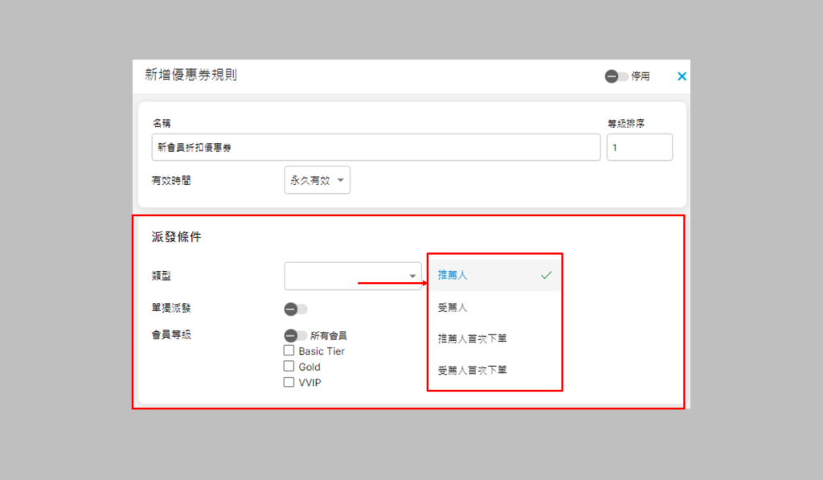Open the 永久有效 validity dropdown
The height and width of the screenshot is (480, 823).
tap(317, 180)
